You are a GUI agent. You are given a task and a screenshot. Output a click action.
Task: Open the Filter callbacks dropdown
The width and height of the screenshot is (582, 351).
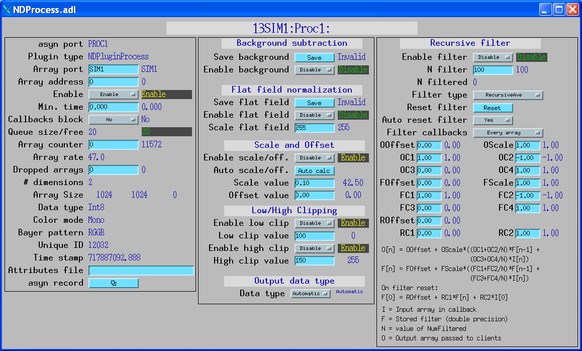click(x=508, y=133)
